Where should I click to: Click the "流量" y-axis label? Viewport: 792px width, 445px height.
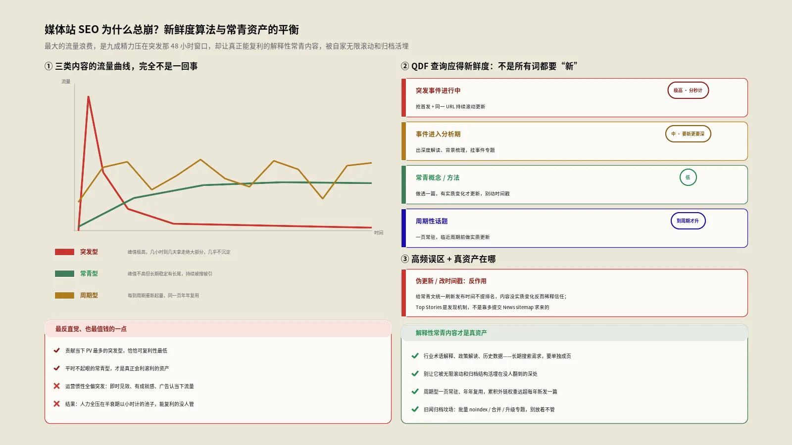66,82
